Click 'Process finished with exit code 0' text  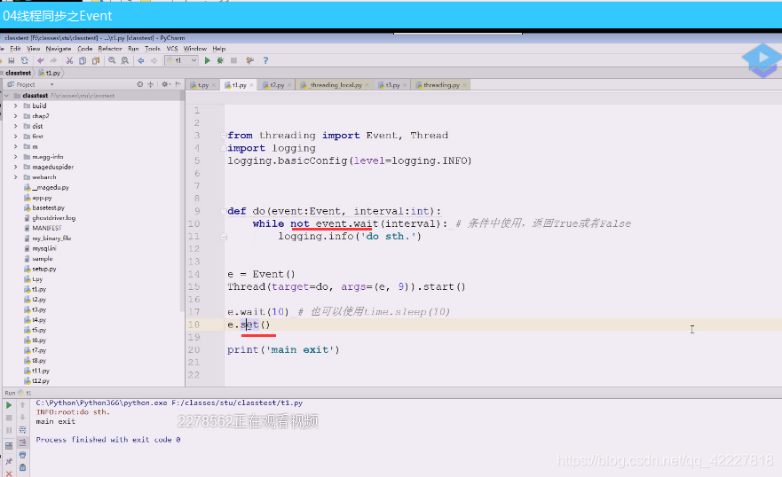108,440
